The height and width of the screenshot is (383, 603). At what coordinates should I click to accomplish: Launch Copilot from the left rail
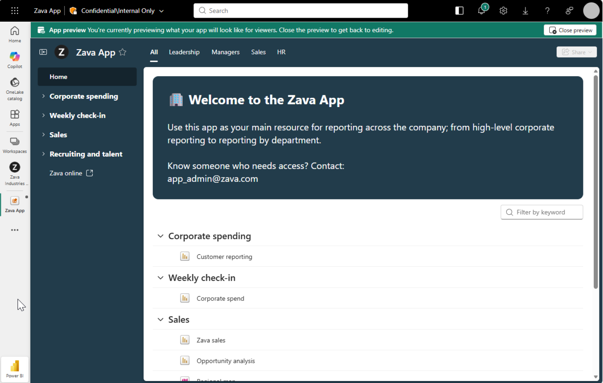pos(15,60)
